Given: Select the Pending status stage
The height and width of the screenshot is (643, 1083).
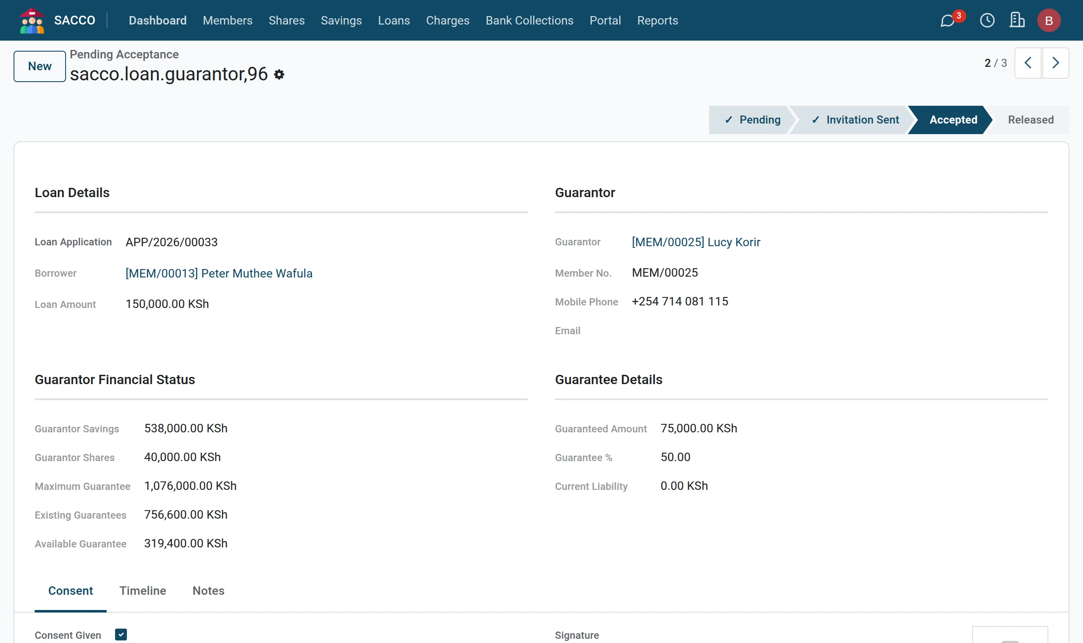Looking at the screenshot, I should click(x=753, y=120).
